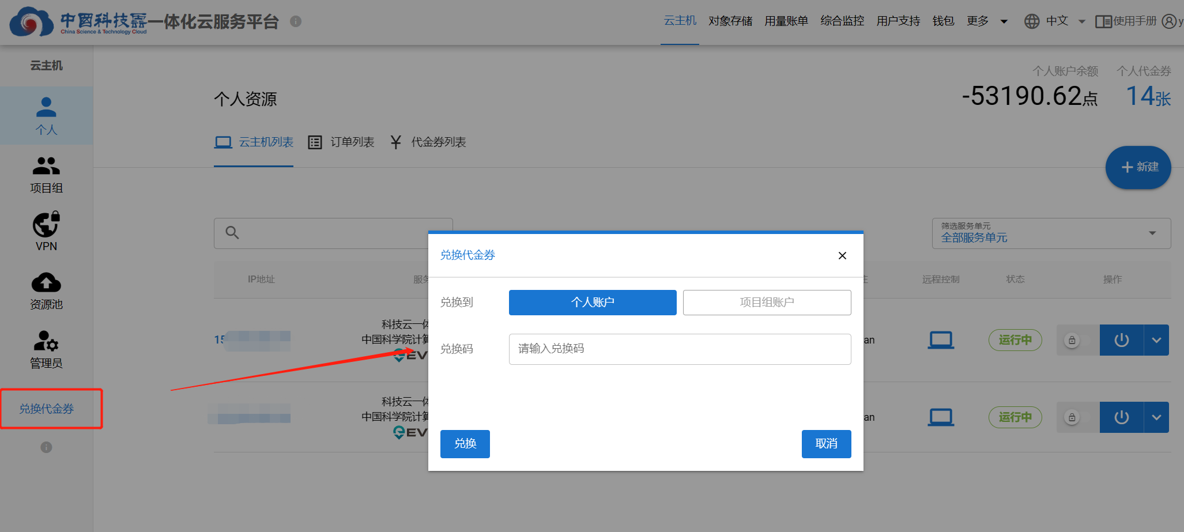Click the 兑换代金券 sidebar link
Image resolution: width=1184 pixels, height=532 pixels.
(47, 409)
